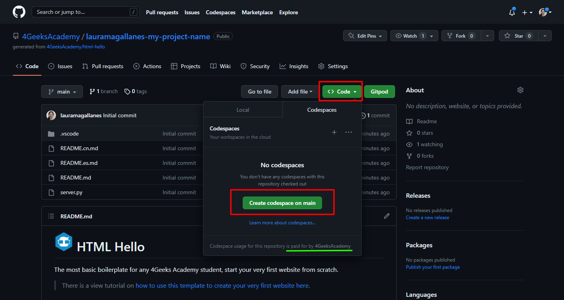
Task: Select the Issues repository tab
Action: click(60, 66)
